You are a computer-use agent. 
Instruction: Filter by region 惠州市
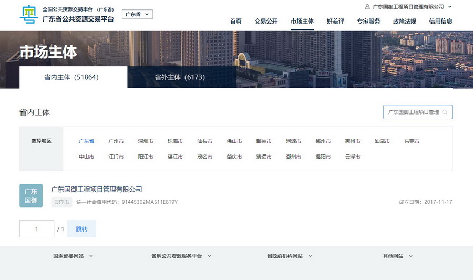(352, 141)
